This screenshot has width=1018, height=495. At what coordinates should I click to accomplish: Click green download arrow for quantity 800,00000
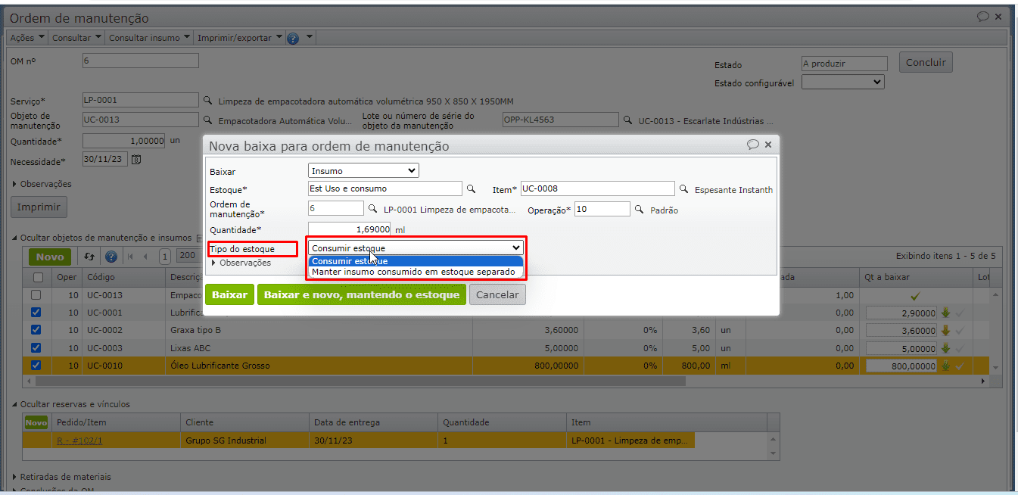pyautogui.click(x=945, y=366)
